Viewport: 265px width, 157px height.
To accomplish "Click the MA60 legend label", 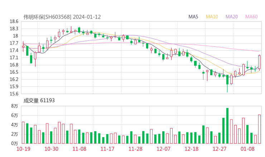I will (x=251, y=17).
